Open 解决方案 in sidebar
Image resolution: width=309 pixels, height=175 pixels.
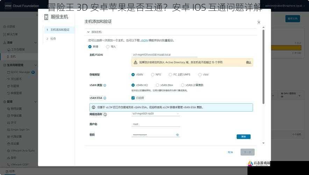pyautogui.click(x=10, y=34)
